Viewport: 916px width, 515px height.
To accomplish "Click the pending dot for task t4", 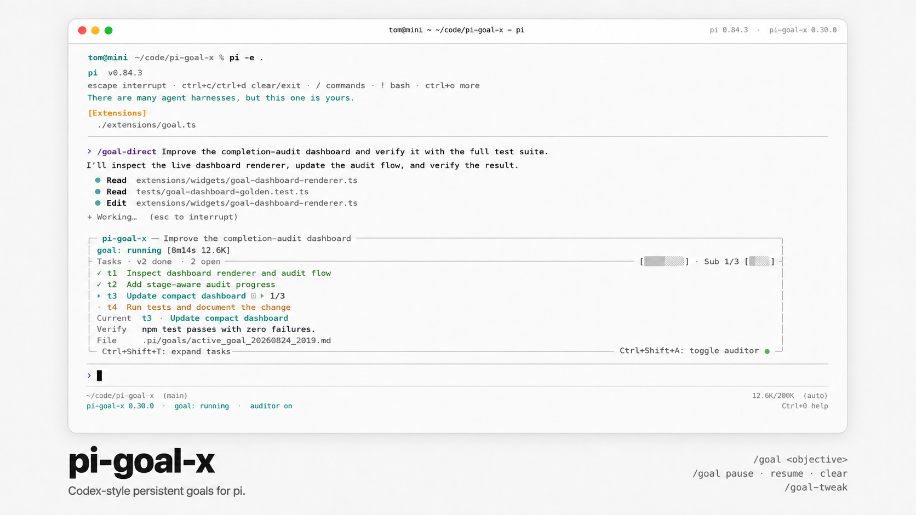I will [x=99, y=308].
